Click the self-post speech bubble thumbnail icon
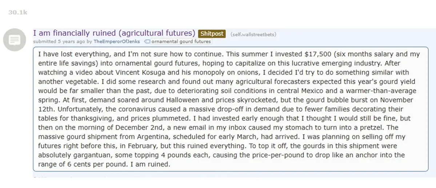The width and height of the screenshot is (436, 188). [x=14, y=40]
